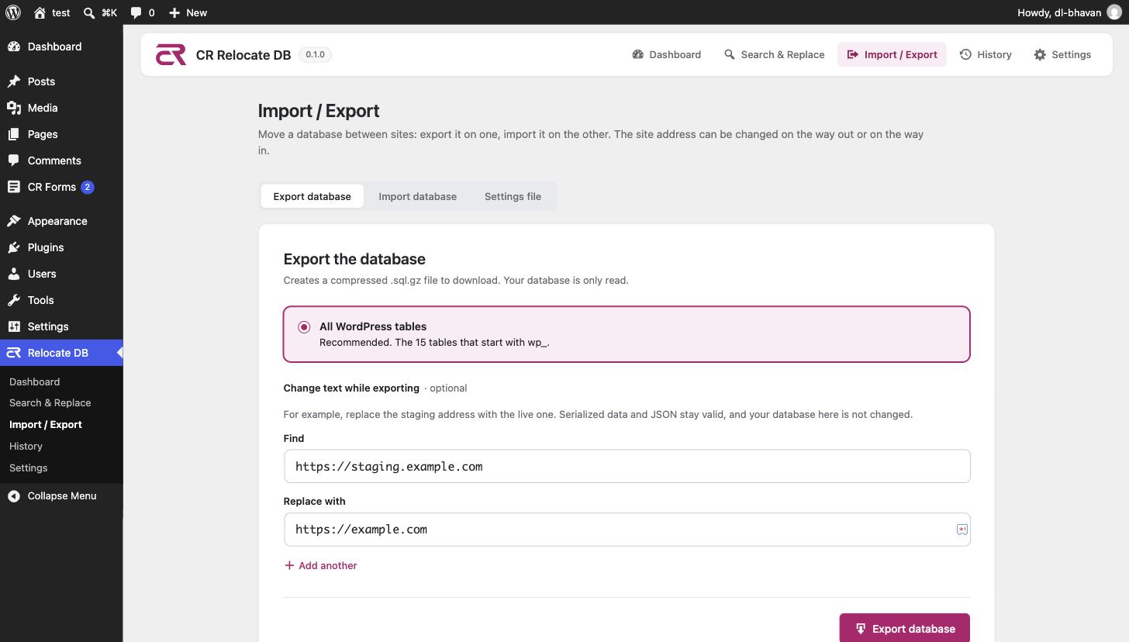The image size is (1129, 642).
Task: Focus the Find text field
Action: [627, 466]
